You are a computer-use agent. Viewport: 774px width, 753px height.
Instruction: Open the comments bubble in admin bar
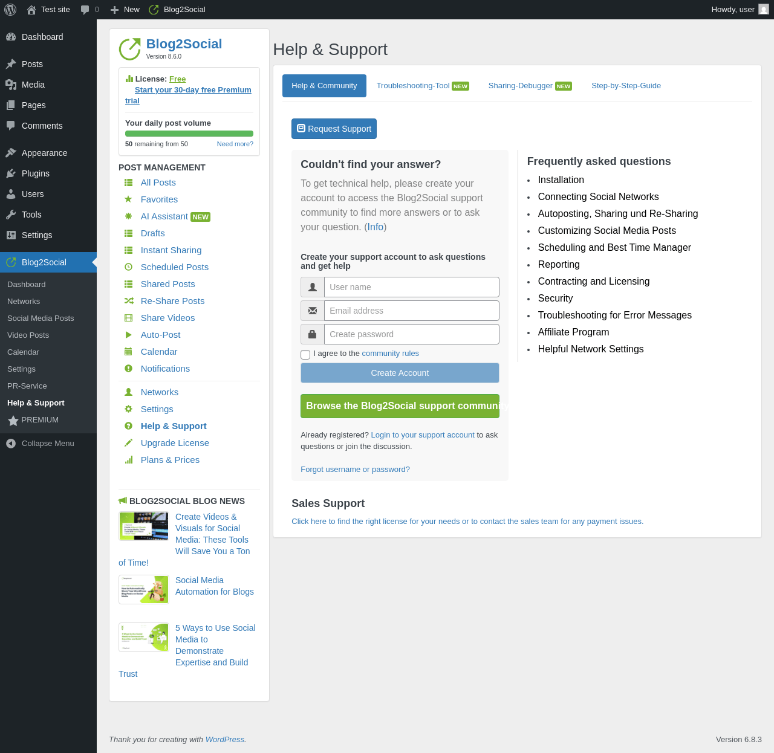click(x=85, y=10)
